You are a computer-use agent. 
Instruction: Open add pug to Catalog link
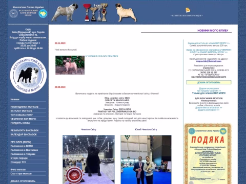coord(209,108)
